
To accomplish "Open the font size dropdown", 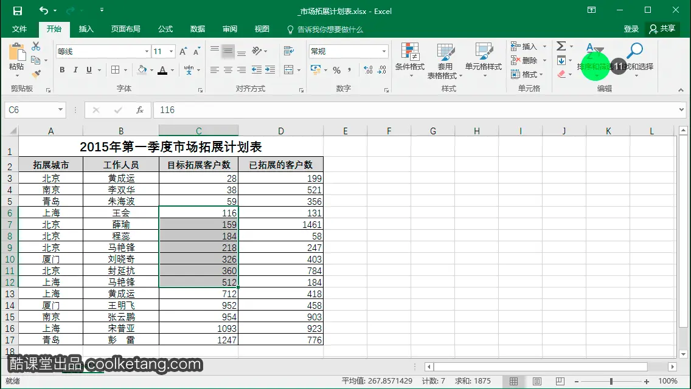I will click(x=172, y=52).
